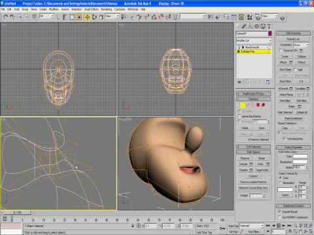Screen dimensions: 314x235
Task: Toggle the Smooth Result checkbox
Action: (279, 211)
